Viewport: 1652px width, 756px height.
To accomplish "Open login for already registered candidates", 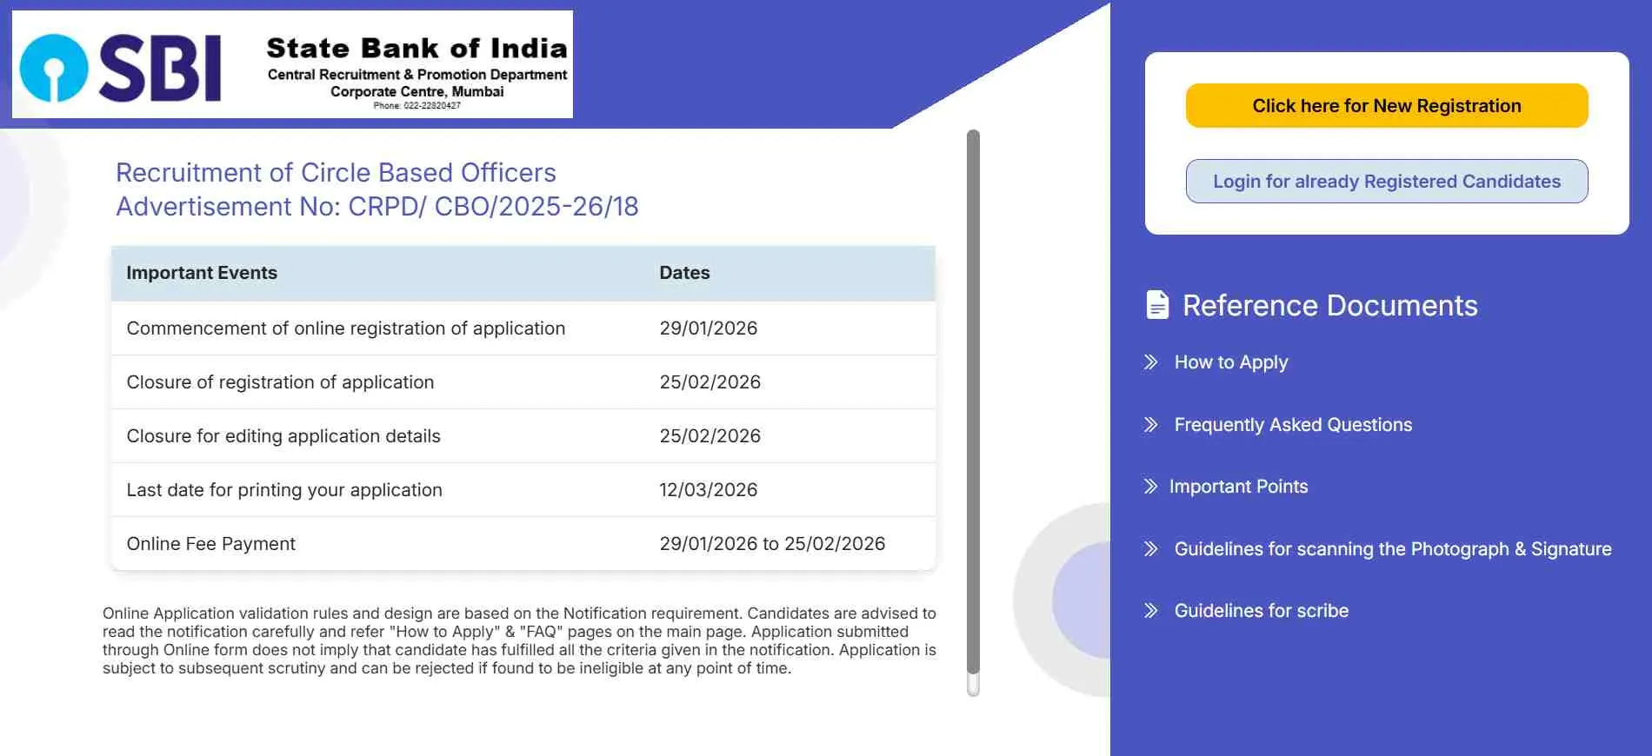I will pos(1386,182).
